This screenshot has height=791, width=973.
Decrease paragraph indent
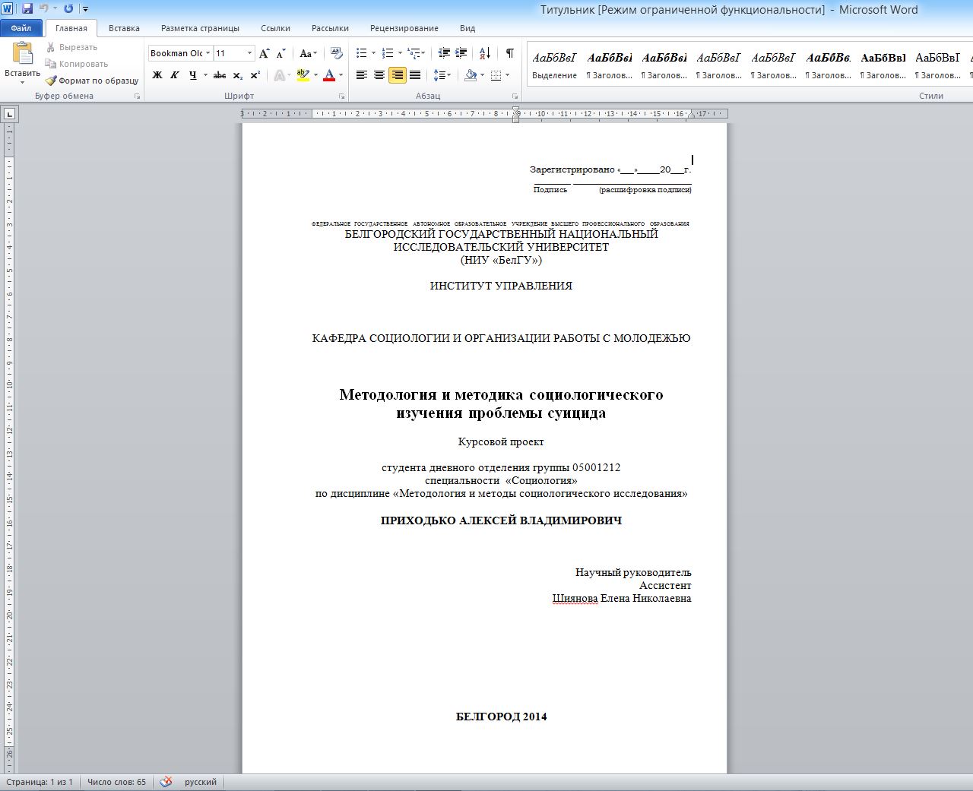pos(444,53)
